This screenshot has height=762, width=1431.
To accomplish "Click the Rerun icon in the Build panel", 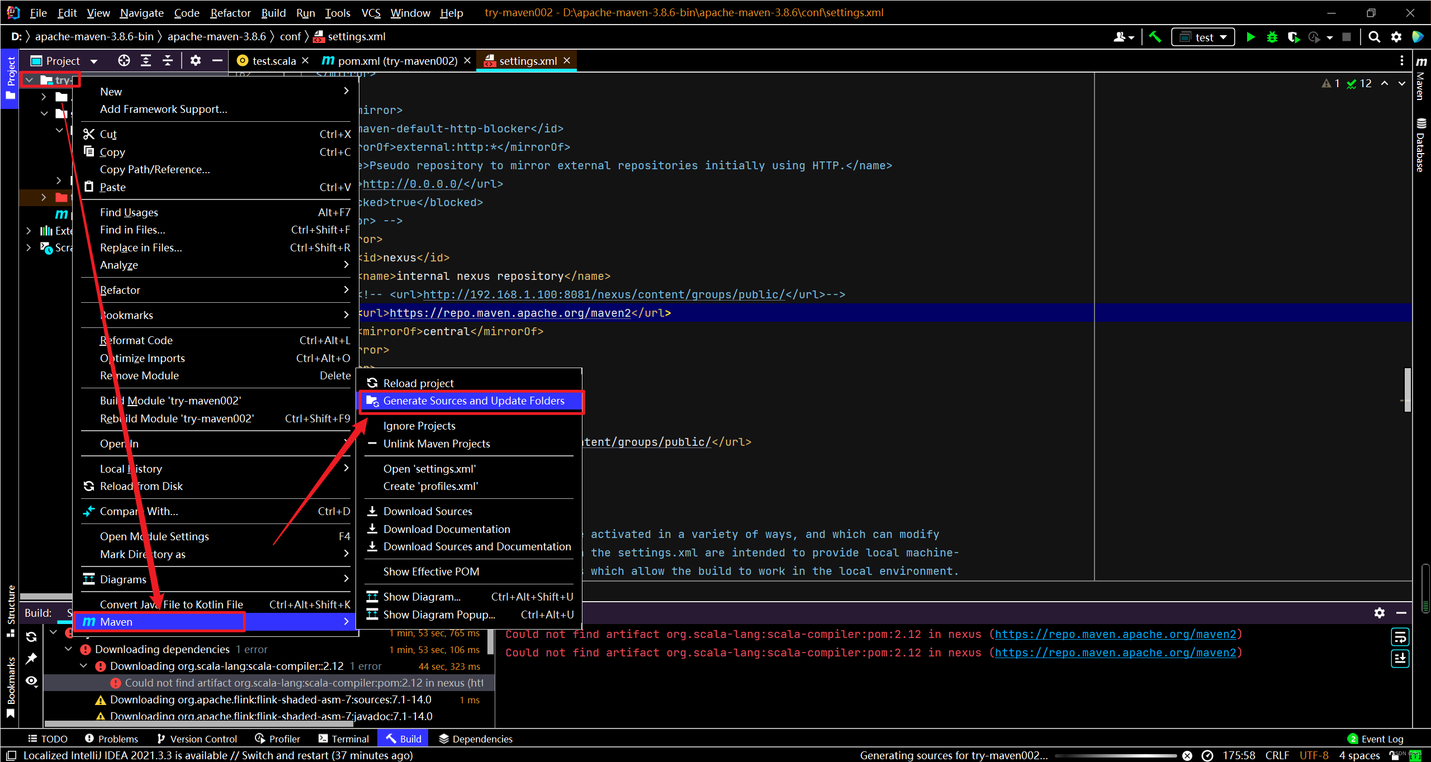I will point(31,636).
